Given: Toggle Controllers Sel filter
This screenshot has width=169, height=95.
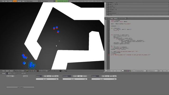Looking at the screenshot, I should (75, 76).
